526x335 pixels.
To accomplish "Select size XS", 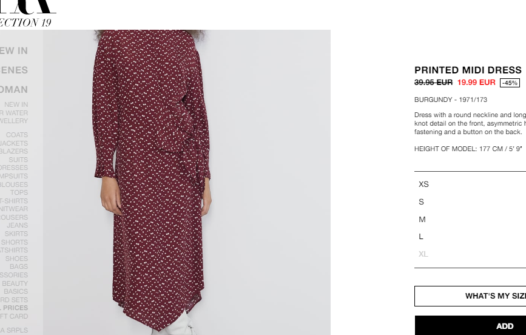I will [470, 184].
